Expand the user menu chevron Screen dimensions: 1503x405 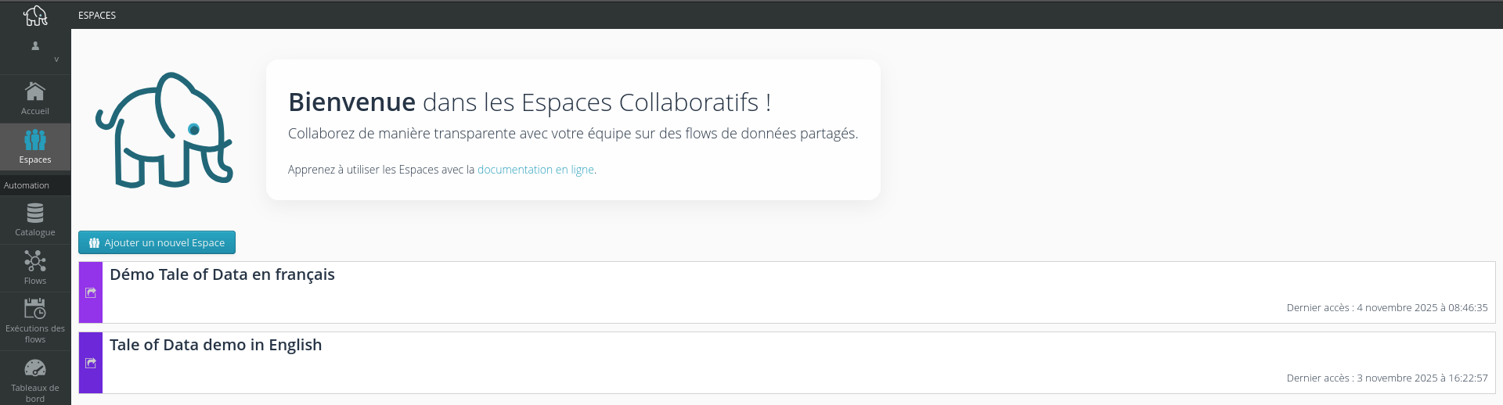[x=56, y=59]
